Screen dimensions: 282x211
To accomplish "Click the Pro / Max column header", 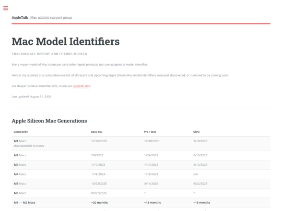I will click(150, 132).
